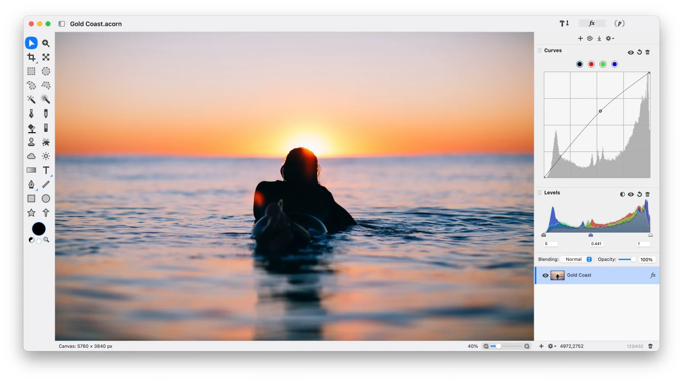Choose the Magic Wand tool

point(31,99)
